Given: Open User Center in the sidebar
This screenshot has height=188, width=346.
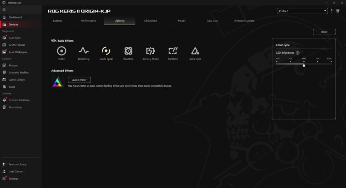Looking at the screenshot, I should click(21, 171).
